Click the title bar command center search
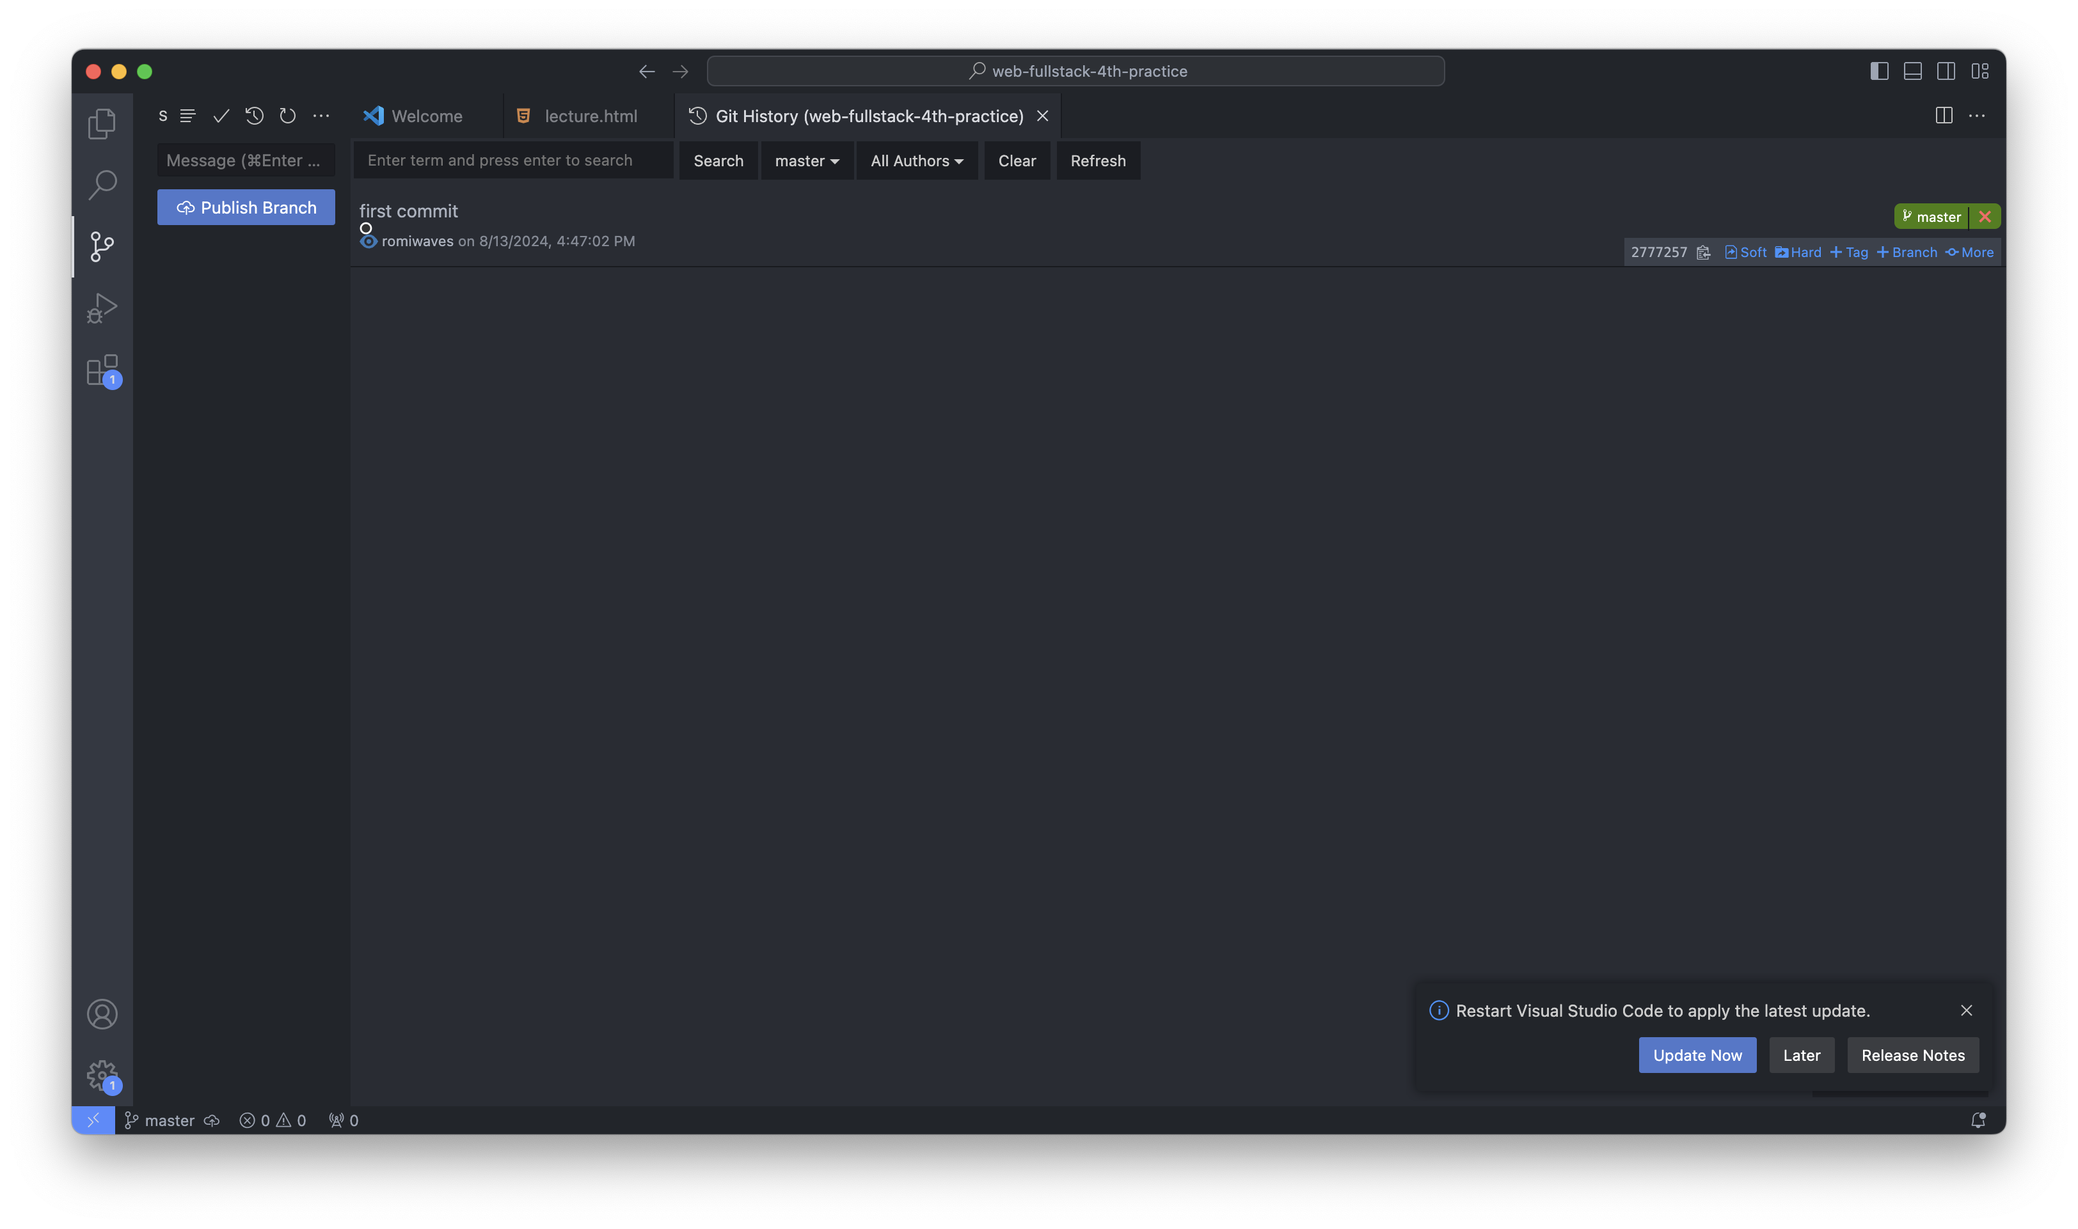This screenshot has width=2078, height=1229. [x=1075, y=71]
